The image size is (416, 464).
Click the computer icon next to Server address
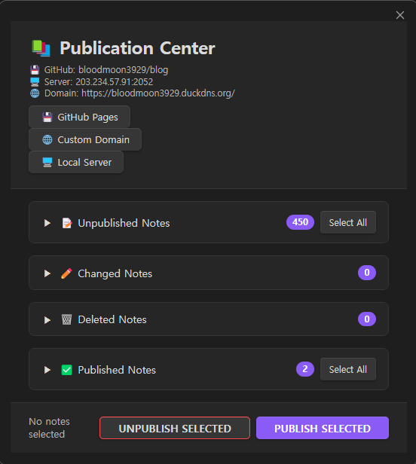35,82
